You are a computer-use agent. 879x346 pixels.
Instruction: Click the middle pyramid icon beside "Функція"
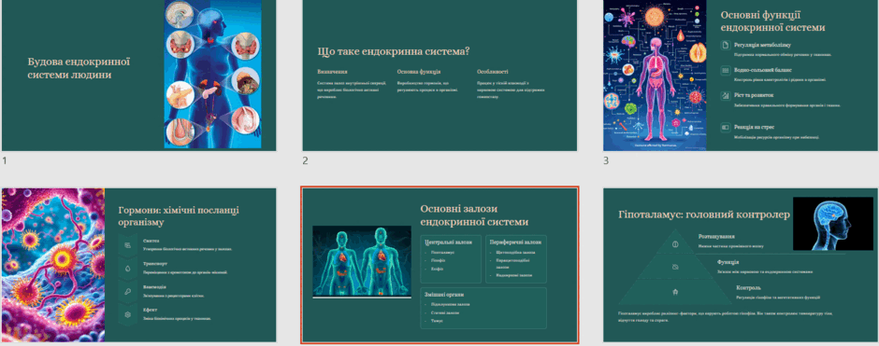coord(675,267)
